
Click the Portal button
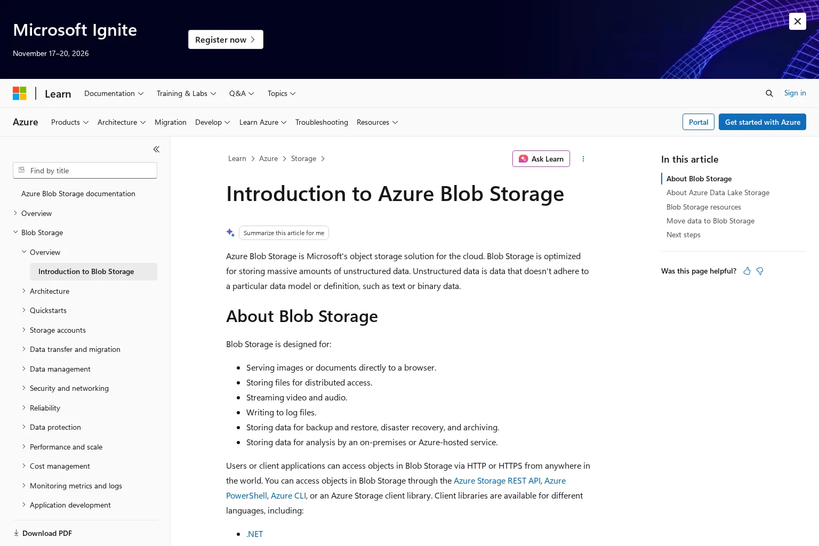click(698, 122)
